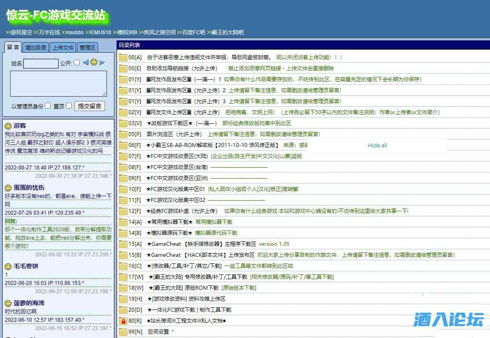This screenshot has width=490, height=338.
Task: Open the 上传文件 tab
Action: click(63, 47)
